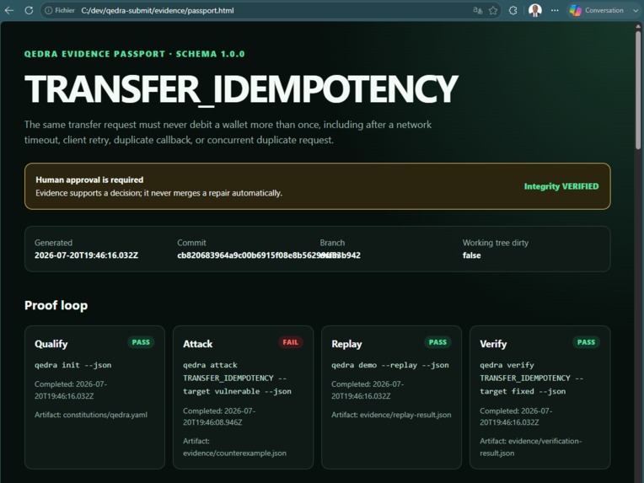Click the vertical page scrollbar thumb

pos(638,89)
